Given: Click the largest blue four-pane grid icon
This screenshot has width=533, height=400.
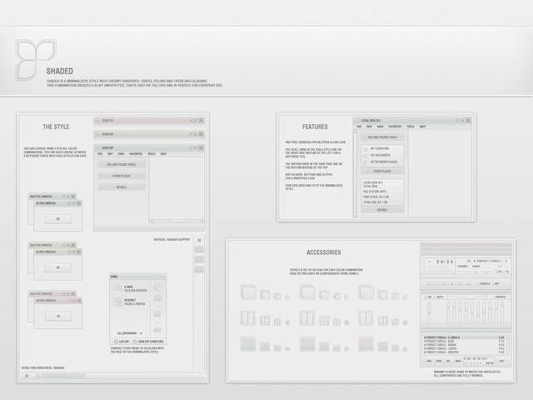Looking at the screenshot, I should click(x=248, y=344).
